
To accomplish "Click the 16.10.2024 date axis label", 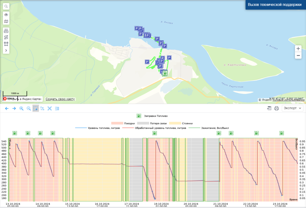I will [102, 205].
